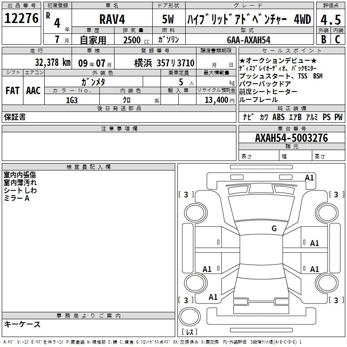This screenshot has height=347, width=347.
Task: Click the spare tire circle in the diagram
Action: pyautogui.click(x=190, y=316)
